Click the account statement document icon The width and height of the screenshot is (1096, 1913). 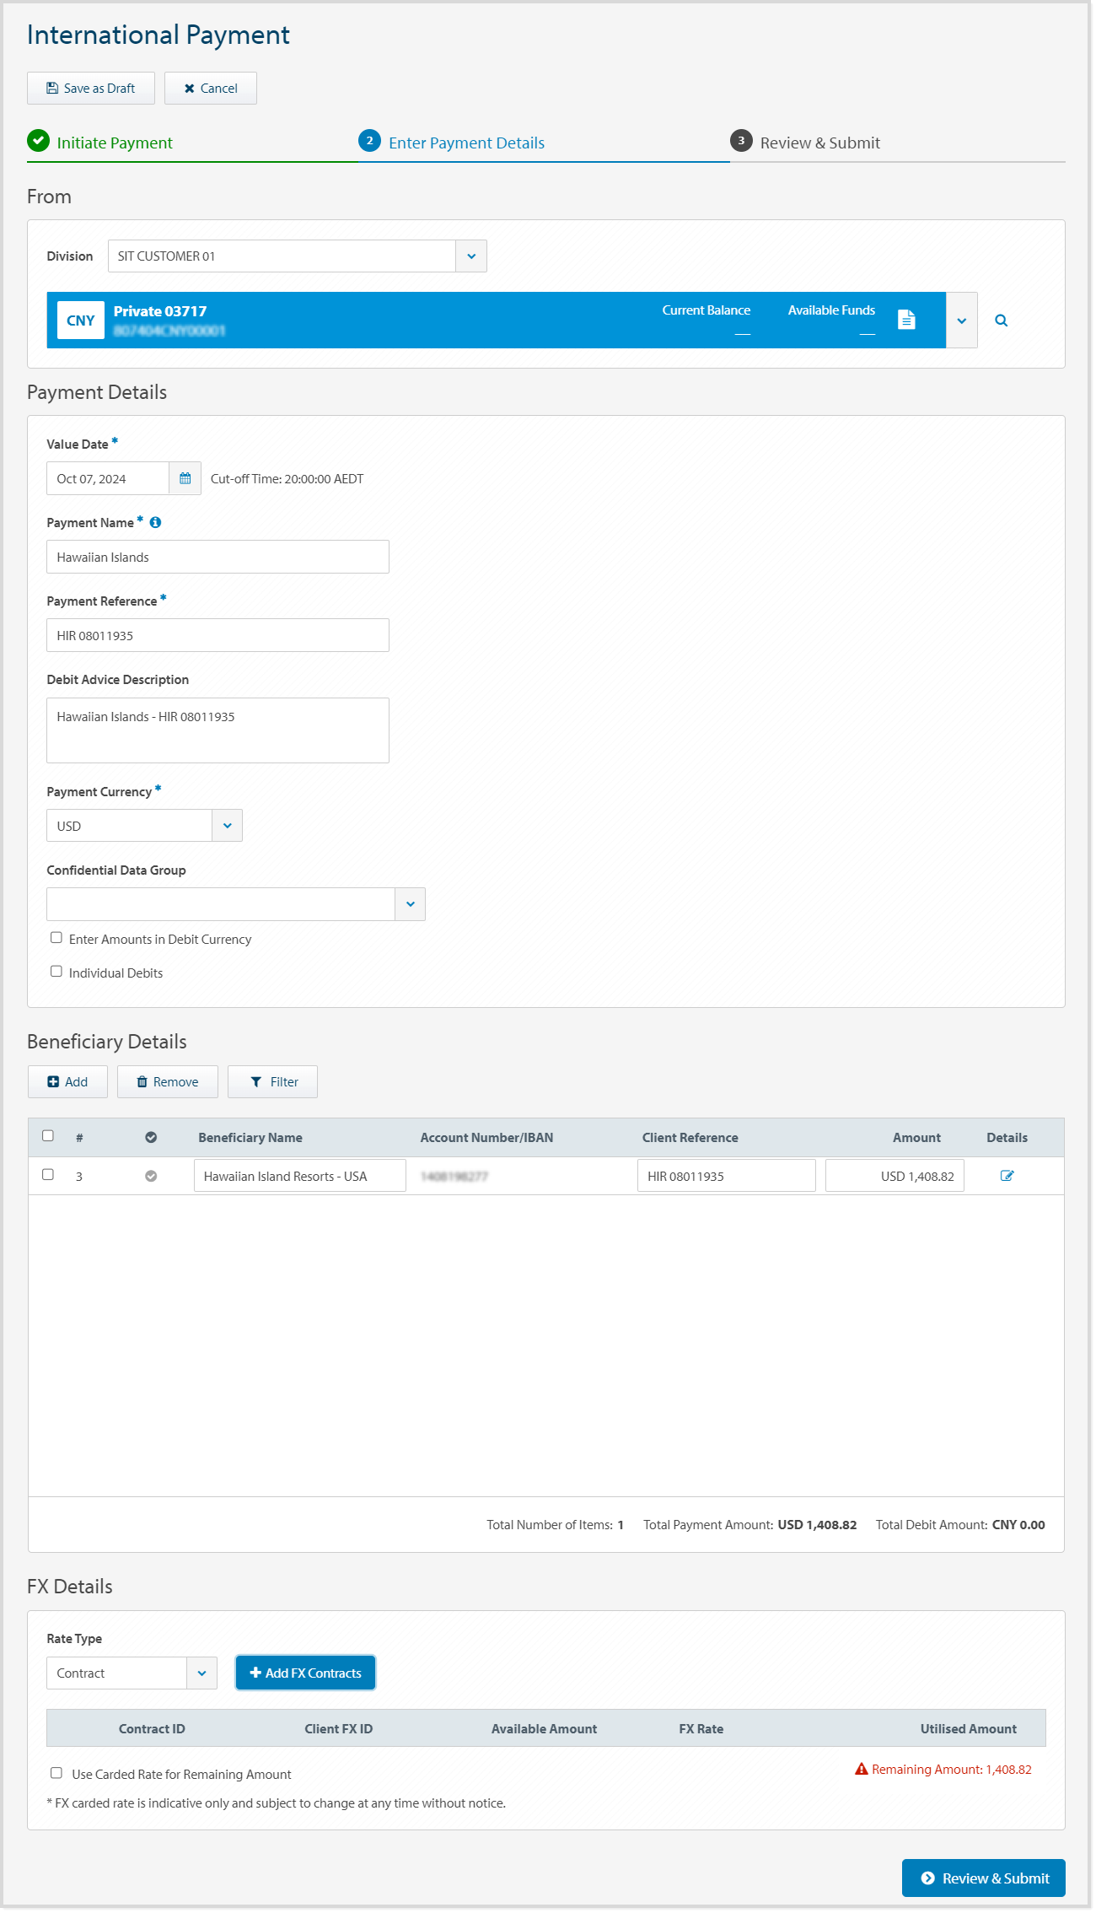click(x=906, y=320)
